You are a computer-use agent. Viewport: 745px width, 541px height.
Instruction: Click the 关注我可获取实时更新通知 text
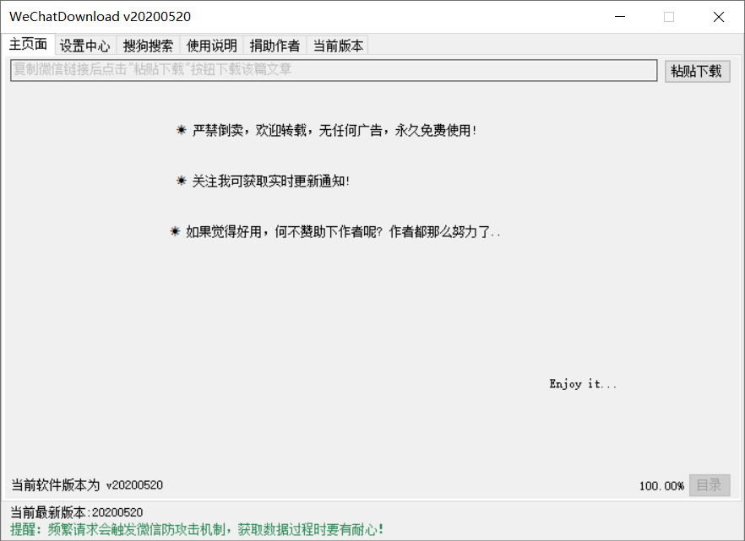point(271,181)
